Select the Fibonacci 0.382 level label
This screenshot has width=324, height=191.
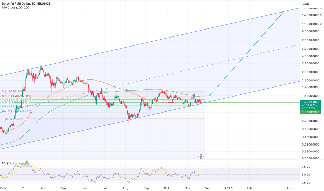coord(17,100)
